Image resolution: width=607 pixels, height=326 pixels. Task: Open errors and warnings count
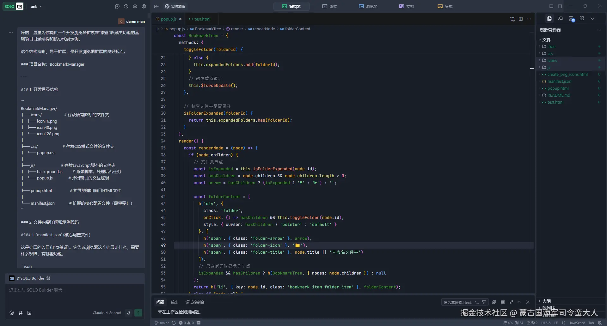click(x=186, y=323)
